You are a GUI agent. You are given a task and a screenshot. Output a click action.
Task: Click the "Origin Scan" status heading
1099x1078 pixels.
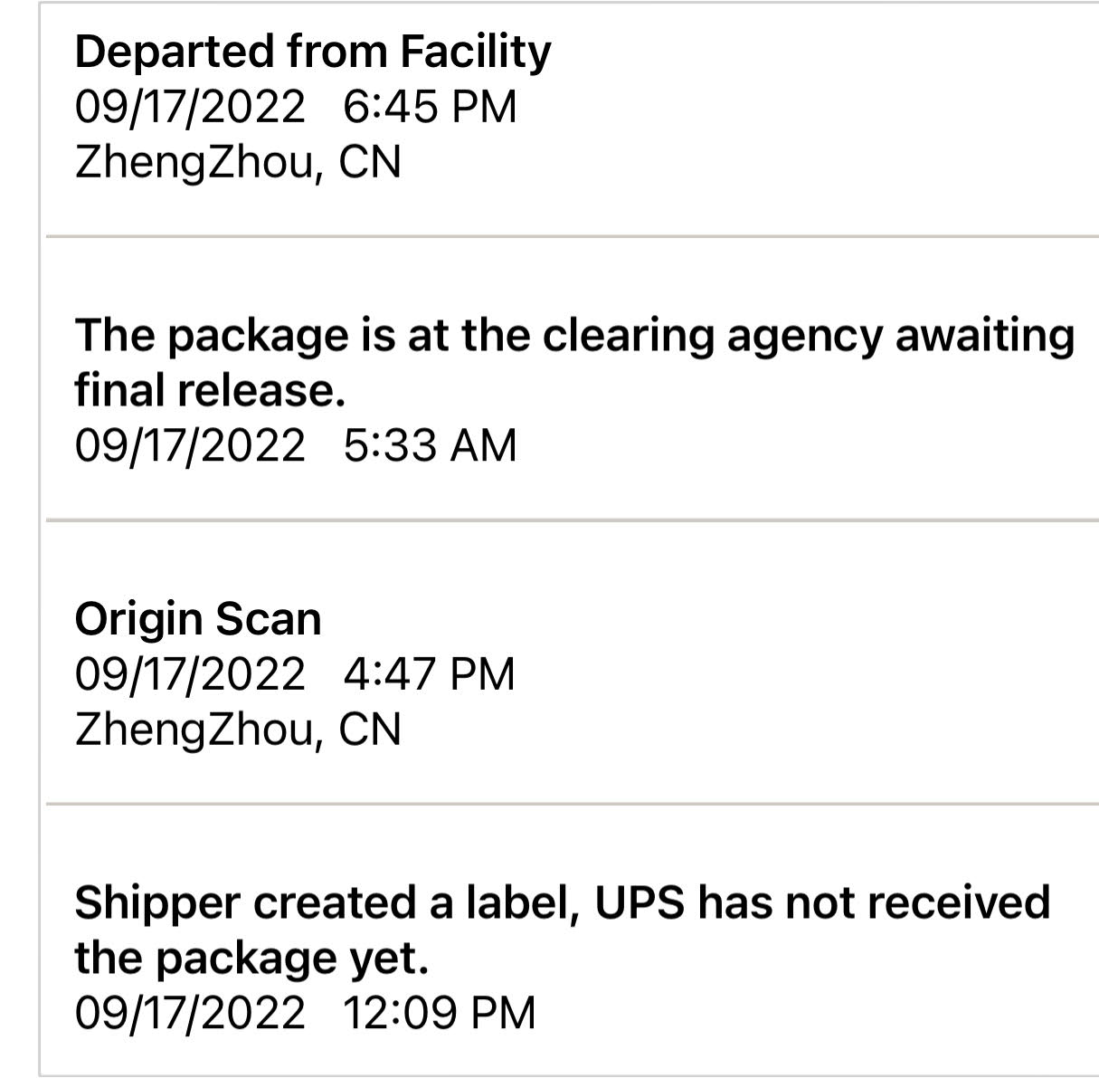tap(198, 619)
